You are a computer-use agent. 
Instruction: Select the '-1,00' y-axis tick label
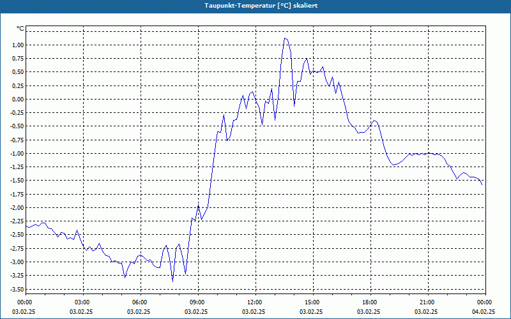point(17,153)
